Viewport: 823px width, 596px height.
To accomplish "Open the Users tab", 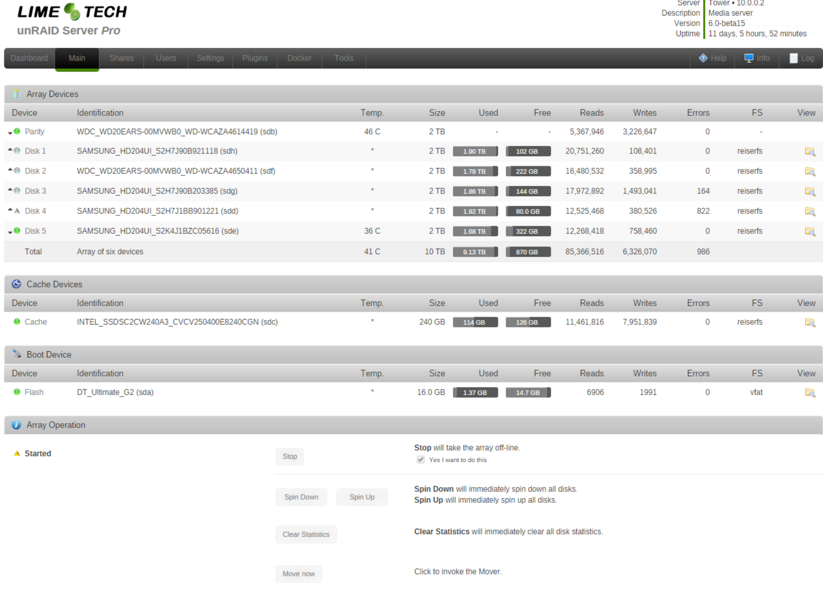I will (x=166, y=58).
